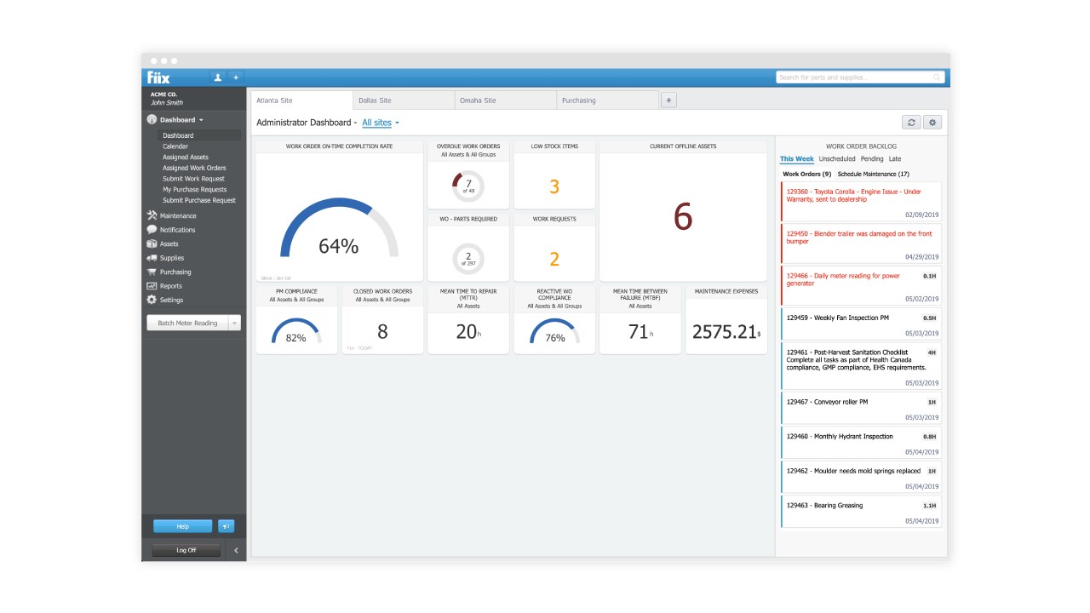Viewport: 1090px width, 613px height.
Task: Switch to the Unscheduled backlog view
Action: coord(835,158)
